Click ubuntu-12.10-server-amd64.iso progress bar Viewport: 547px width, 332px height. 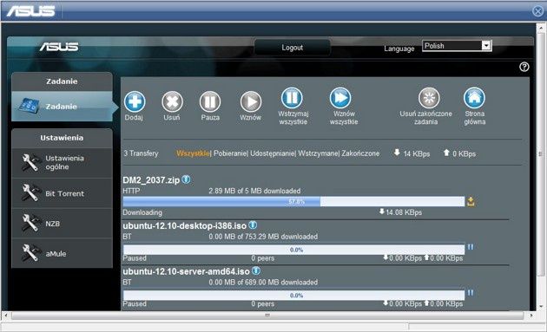pyautogui.click(x=293, y=295)
